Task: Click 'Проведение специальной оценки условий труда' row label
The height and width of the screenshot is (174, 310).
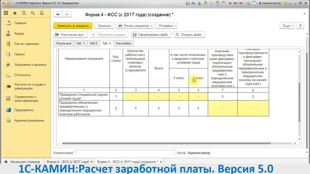Action: tap(83, 97)
